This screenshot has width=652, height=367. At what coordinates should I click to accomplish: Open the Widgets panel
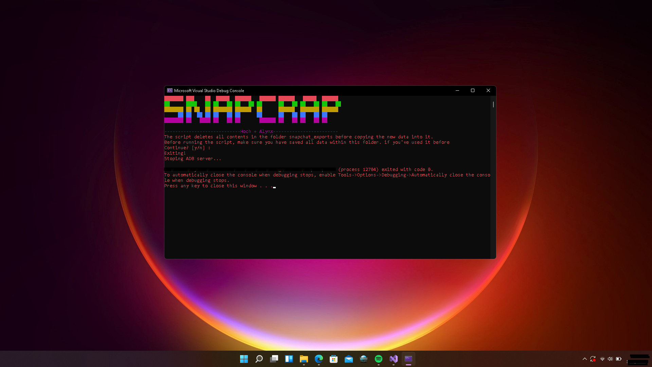[x=289, y=359]
